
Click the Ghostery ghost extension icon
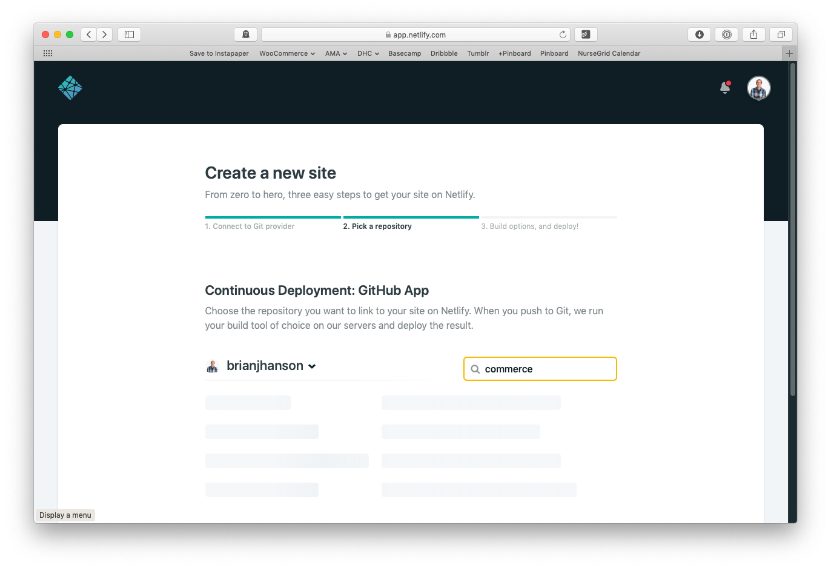point(245,35)
